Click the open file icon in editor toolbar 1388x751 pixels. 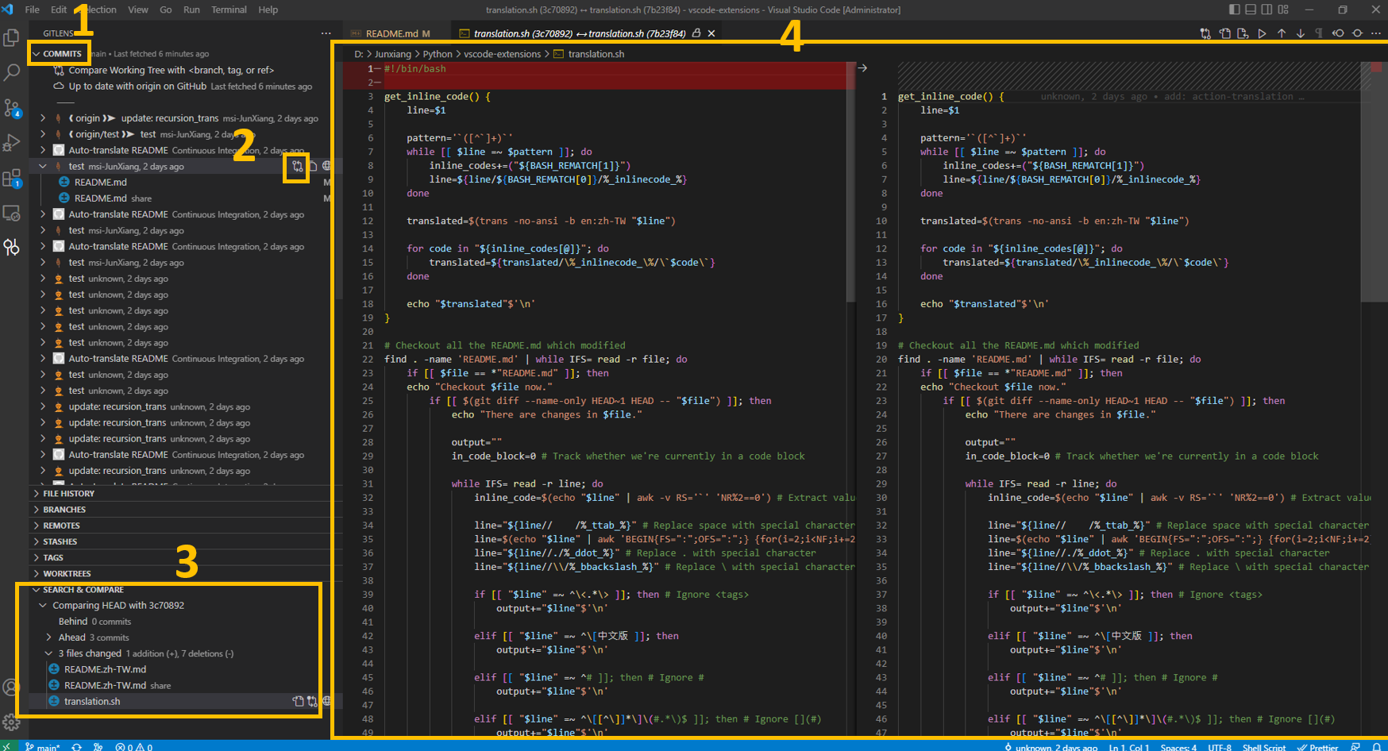coord(1224,33)
